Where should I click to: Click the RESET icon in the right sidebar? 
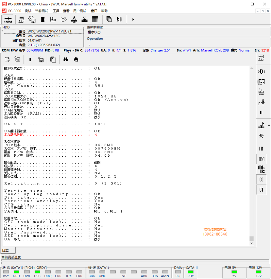point(261,92)
